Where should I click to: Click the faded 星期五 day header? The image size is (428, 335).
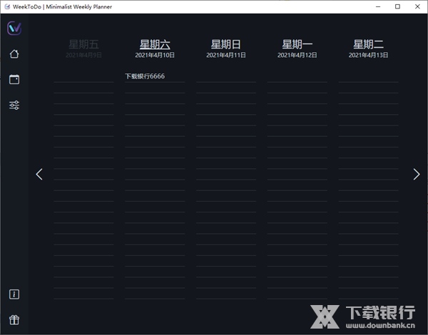tap(83, 44)
